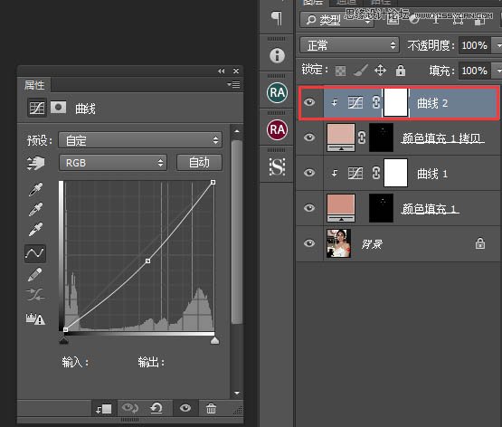Click the curves icon on 曲线 2 layer
This screenshot has height=427, width=502.
pyautogui.click(x=355, y=102)
